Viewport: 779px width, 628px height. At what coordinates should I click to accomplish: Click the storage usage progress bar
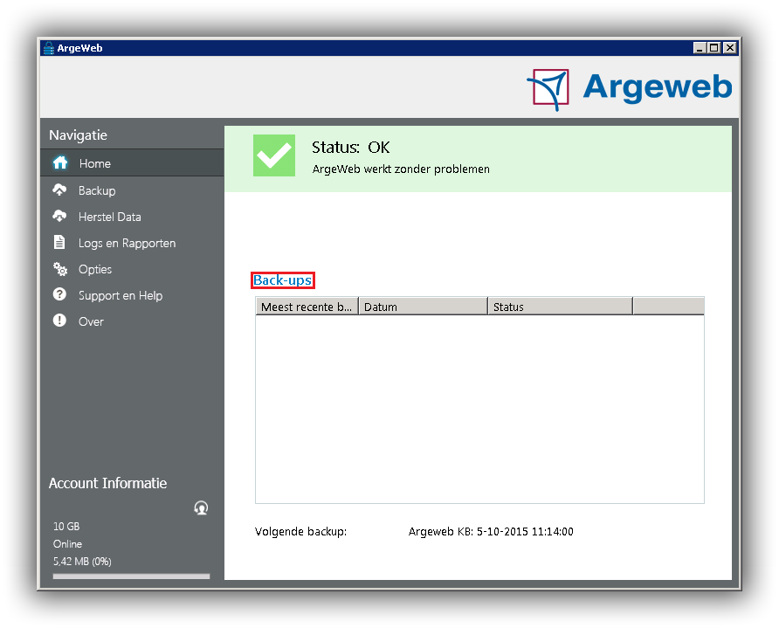tap(132, 576)
